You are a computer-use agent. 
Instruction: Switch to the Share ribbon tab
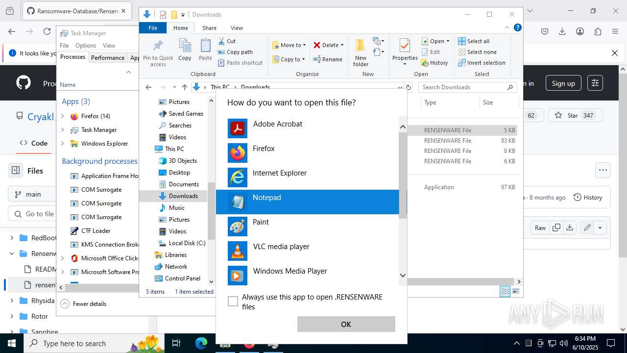[209, 28]
